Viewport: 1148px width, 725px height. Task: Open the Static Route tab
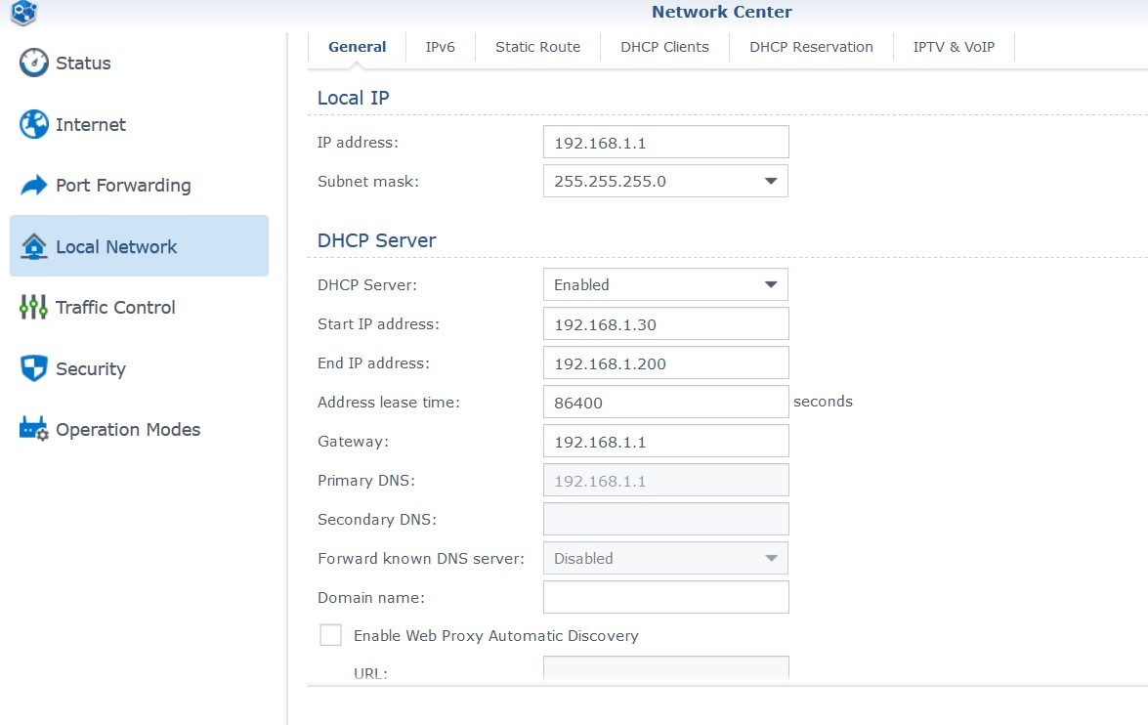(537, 47)
